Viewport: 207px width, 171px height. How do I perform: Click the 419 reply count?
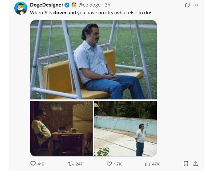point(41,164)
